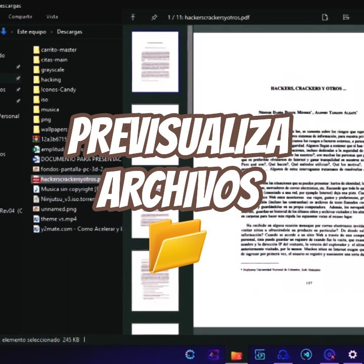Click the page document icon in preview toolbar
Image resolution: width=364 pixels, height=364 pixels.
click(x=325, y=17)
